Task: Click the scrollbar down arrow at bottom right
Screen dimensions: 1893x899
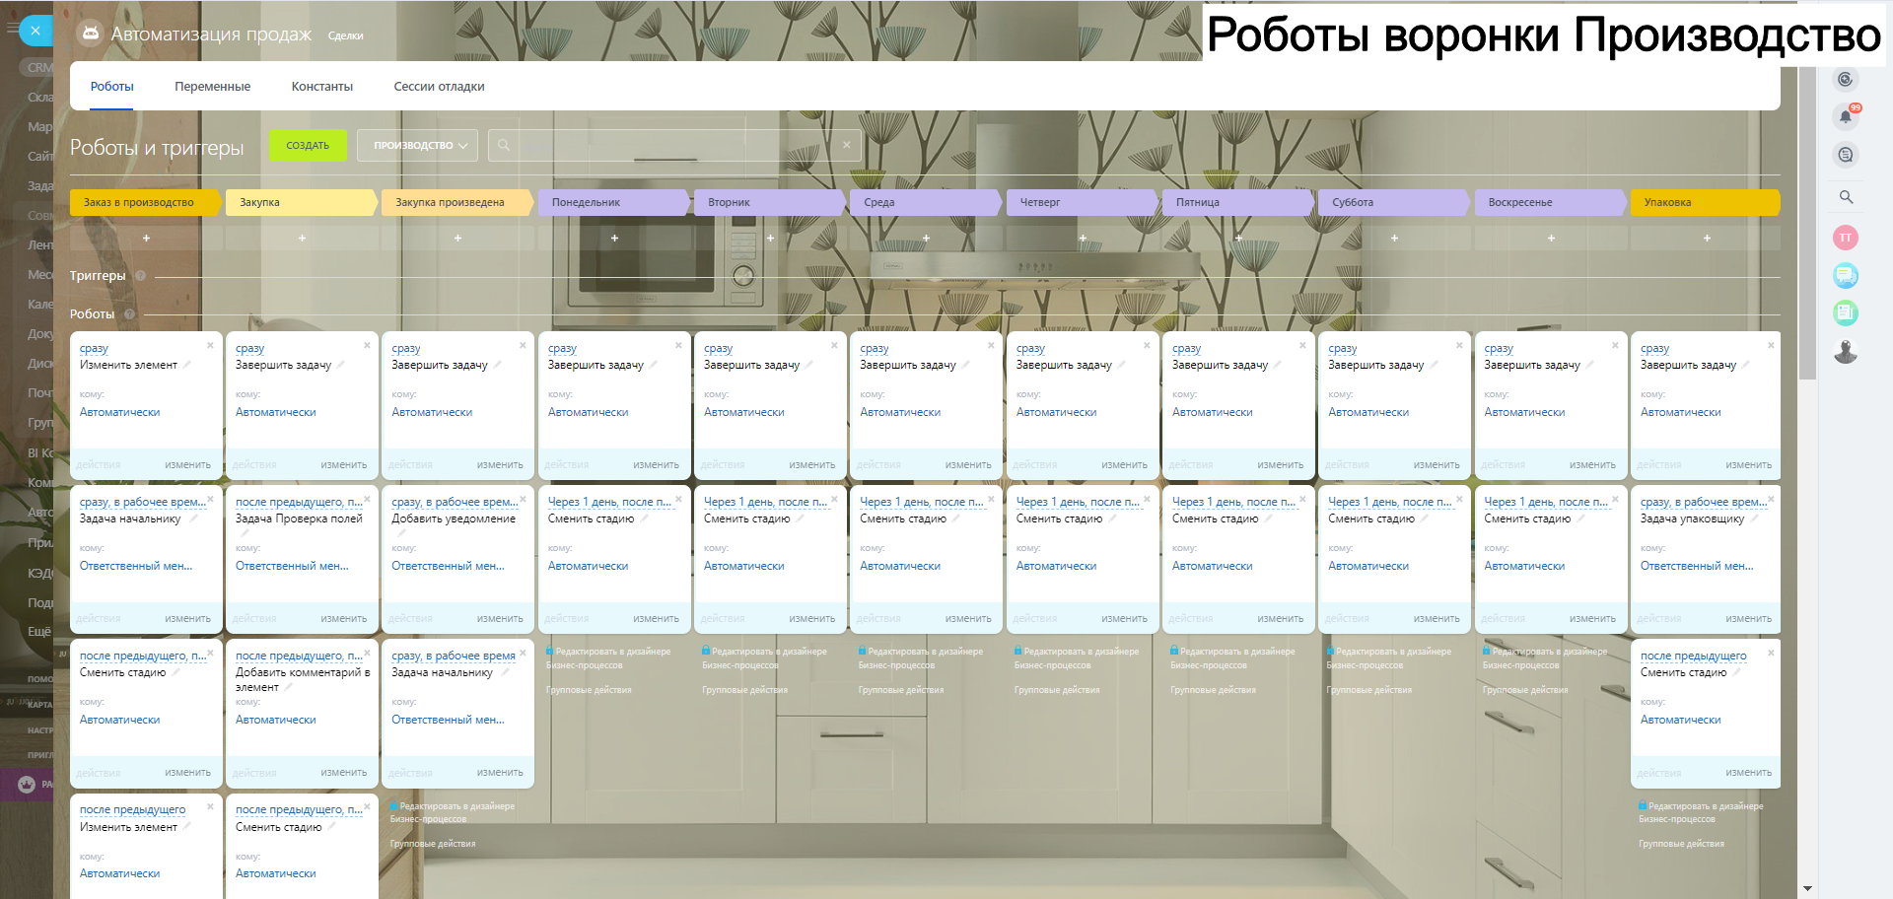Action: coord(1807,889)
